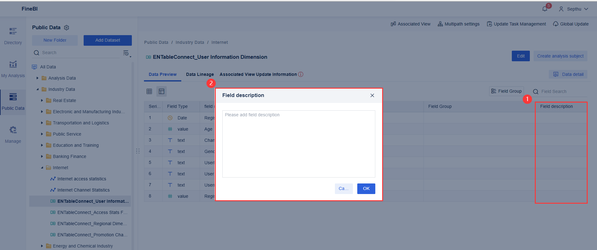Close the Field description dialog
Image resolution: width=597 pixels, height=250 pixels.
pos(372,95)
